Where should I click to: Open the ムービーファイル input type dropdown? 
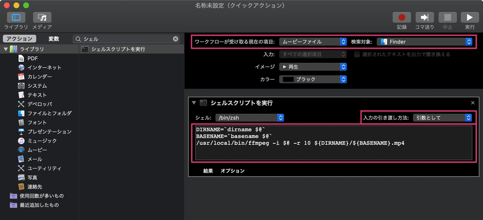coord(313,42)
